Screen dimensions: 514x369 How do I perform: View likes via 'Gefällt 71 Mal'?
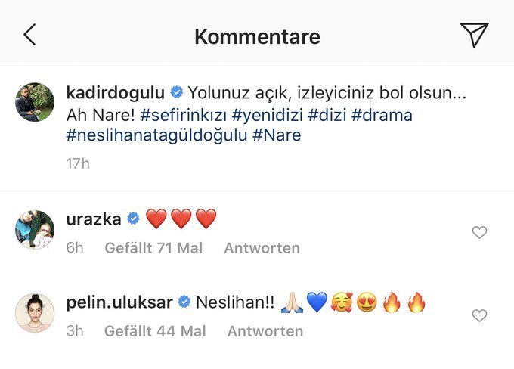pyautogui.click(x=153, y=248)
